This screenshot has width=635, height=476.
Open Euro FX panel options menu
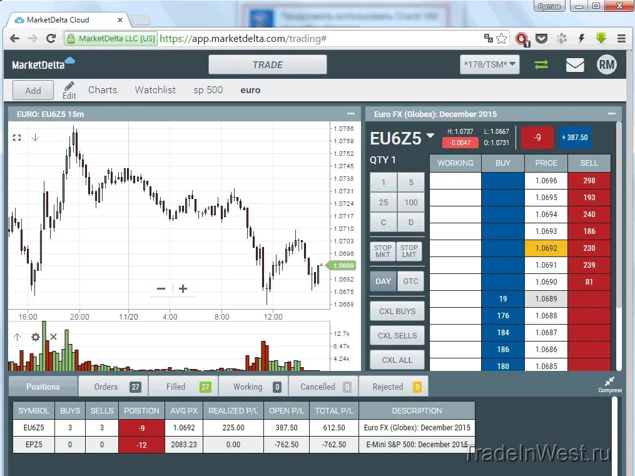pyautogui.click(x=611, y=114)
